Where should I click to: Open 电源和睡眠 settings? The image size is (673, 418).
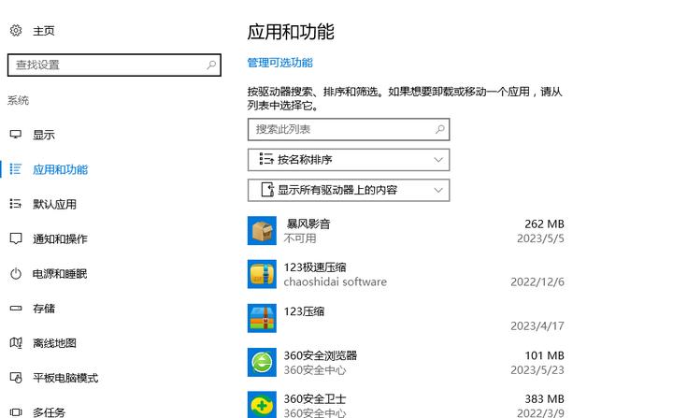tap(60, 274)
